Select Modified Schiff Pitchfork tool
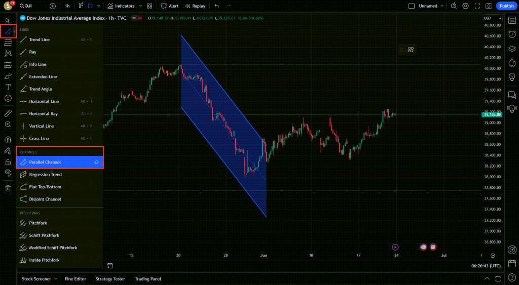This screenshot has height=285, width=519. click(60, 248)
